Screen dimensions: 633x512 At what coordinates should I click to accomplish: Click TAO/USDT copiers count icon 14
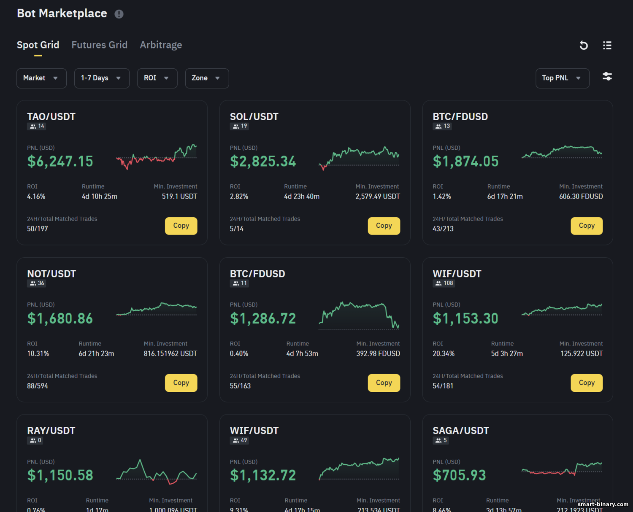[x=37, y=126]
